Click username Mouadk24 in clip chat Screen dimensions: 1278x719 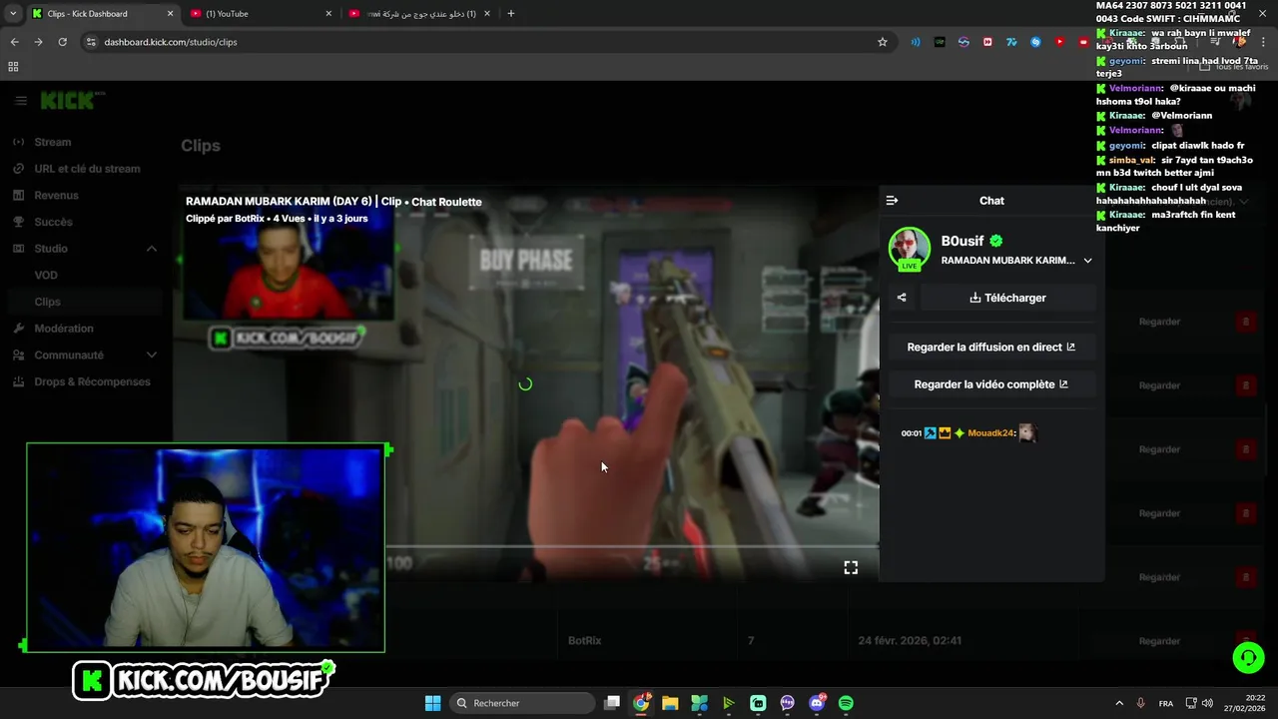990,433
